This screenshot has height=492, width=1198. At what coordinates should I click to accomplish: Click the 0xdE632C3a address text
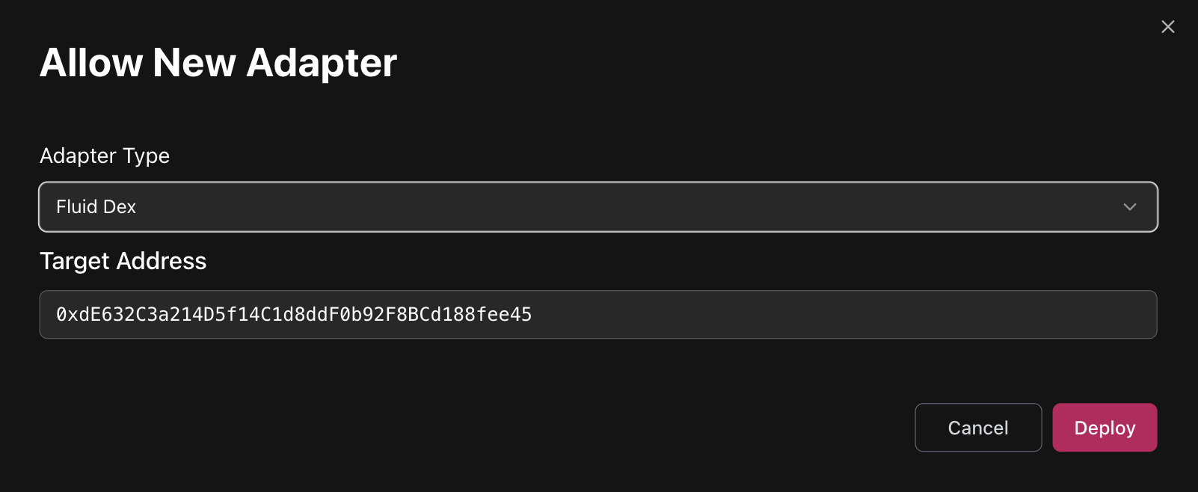coord(293,315)
